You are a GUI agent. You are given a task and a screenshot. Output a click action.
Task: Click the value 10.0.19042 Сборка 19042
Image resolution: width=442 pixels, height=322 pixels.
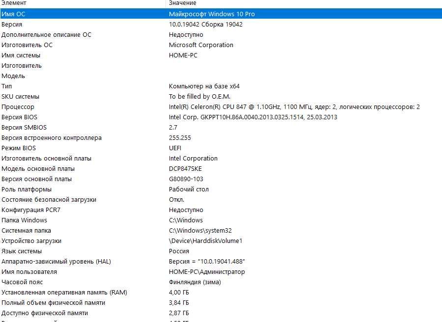tap(205, 25)
